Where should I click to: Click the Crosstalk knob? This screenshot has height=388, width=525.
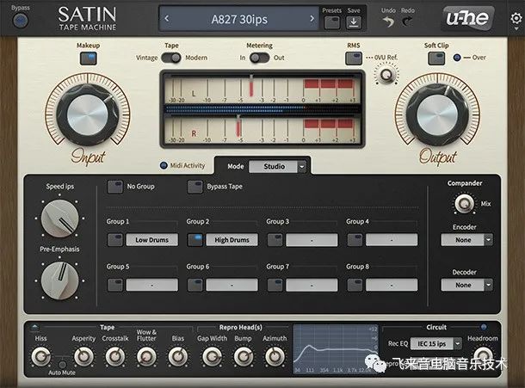[x=115, y=356]
